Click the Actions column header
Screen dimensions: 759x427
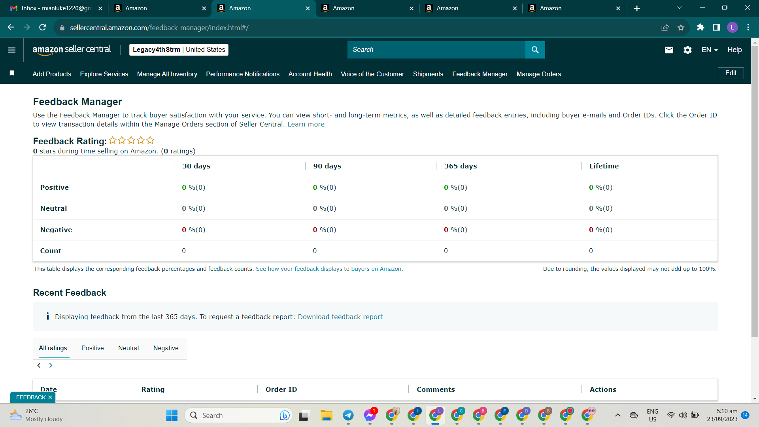point(603,389)
